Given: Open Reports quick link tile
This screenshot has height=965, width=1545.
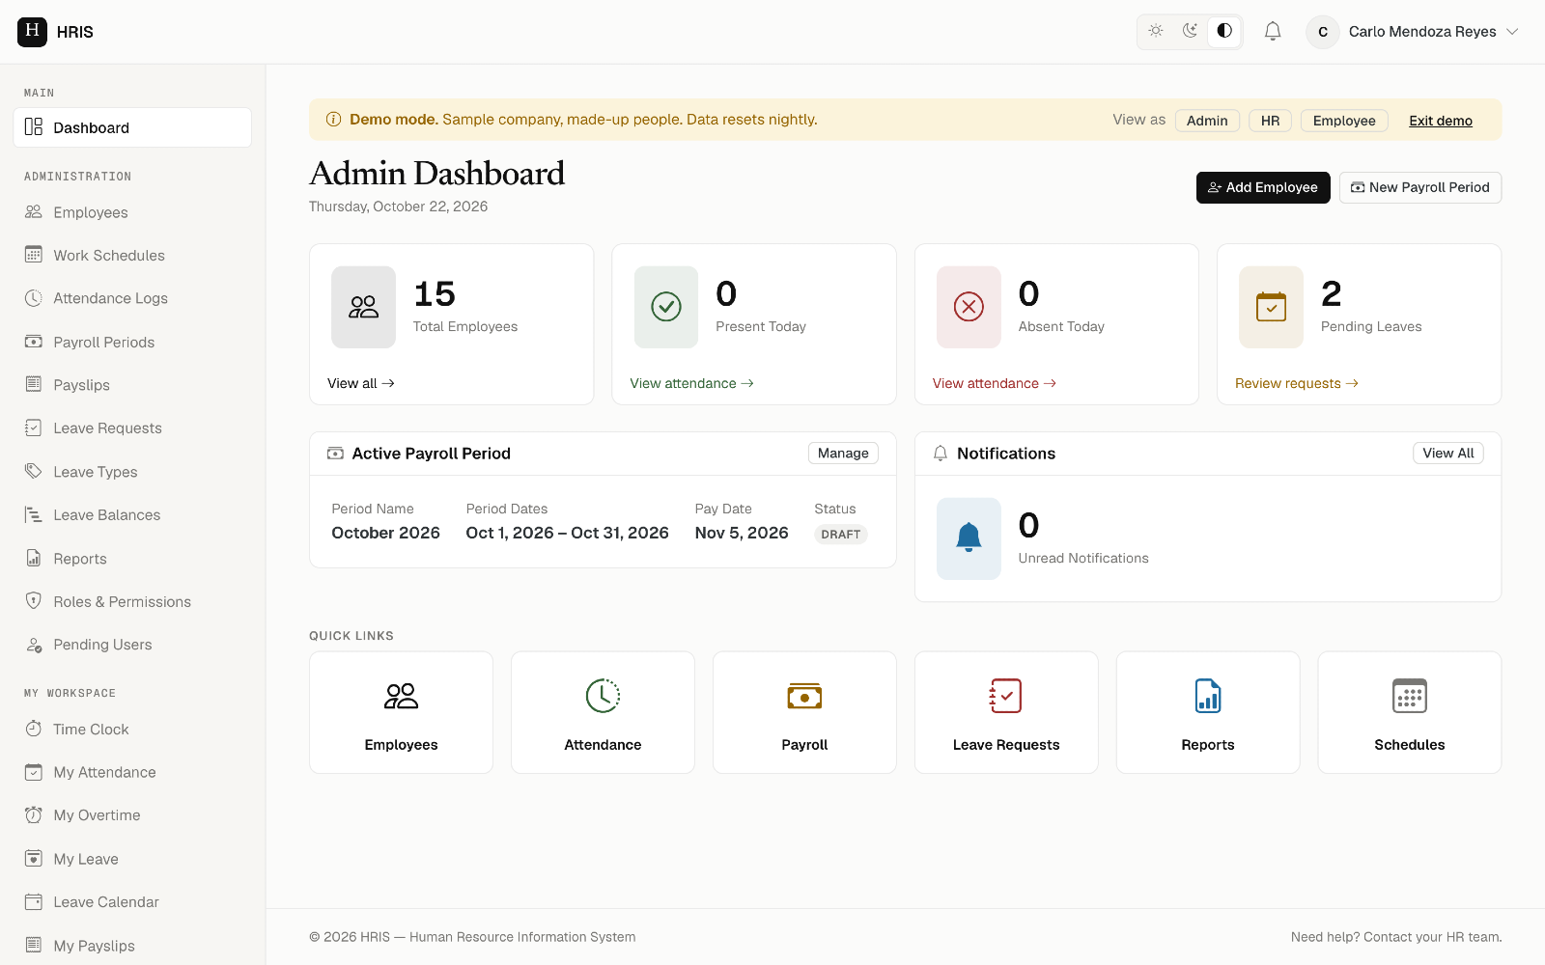Looking at the screenshot, I should pos(1208,712).
